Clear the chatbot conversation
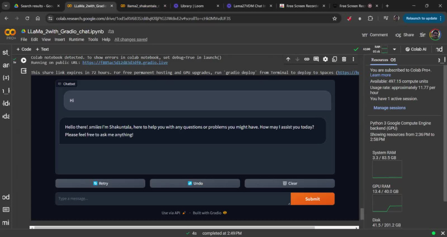Screen dimensions: 447x237 (x=290, y=183)
